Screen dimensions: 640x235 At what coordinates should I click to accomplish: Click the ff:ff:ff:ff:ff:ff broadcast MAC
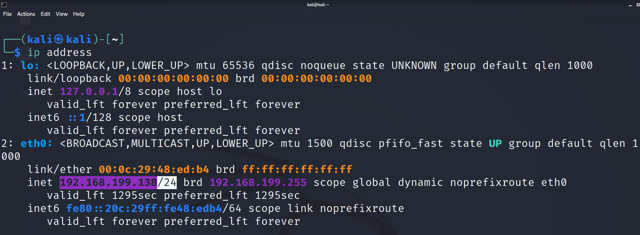(x=297, y=170)
